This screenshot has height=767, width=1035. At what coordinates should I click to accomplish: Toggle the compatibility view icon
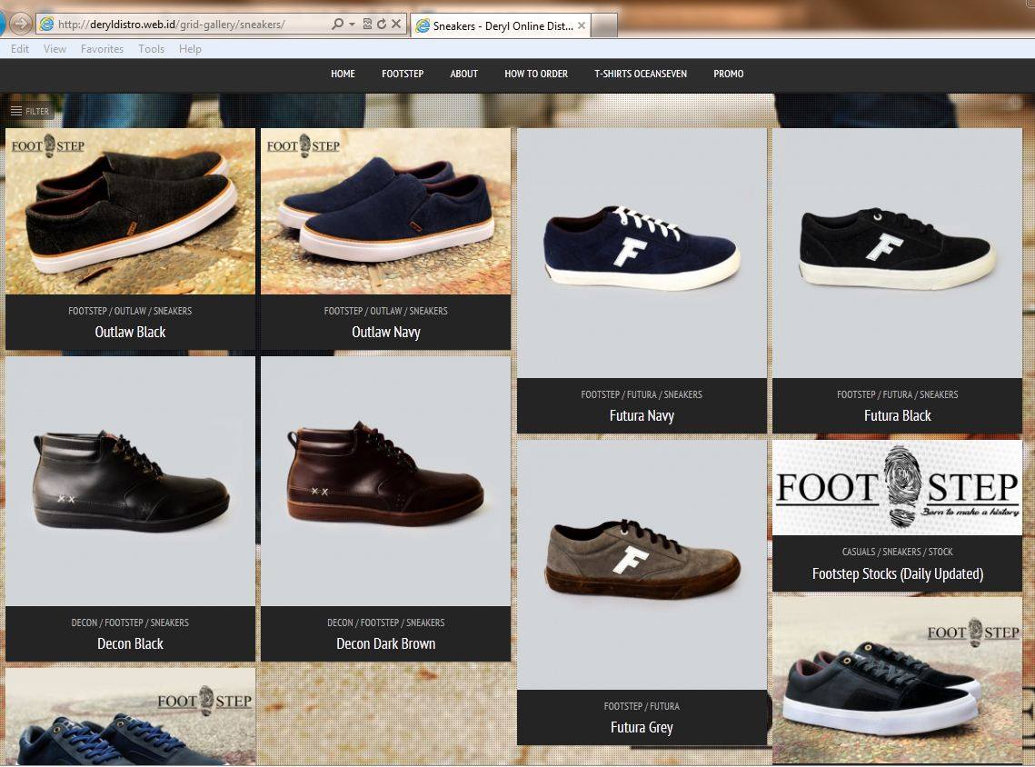[368, 25]
